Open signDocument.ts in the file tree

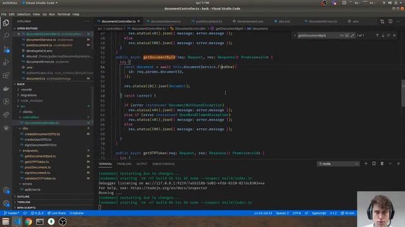click(x=37, y=173)
